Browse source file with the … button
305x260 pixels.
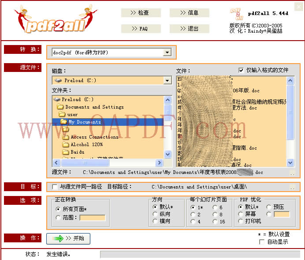(x=292, y=173)
